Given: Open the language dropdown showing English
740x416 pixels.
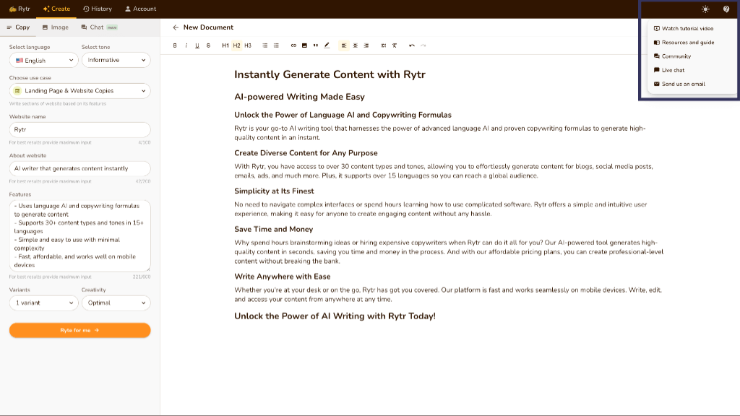Looking at the screenshot, I should point(44,61).
